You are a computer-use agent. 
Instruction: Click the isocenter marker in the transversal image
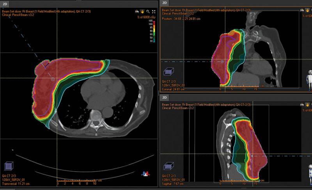click(x=53, y=79)
